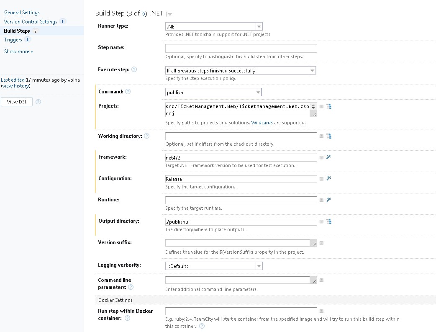Focus the Runtime input field
Viewport: 436px width, 332px height.
[x=241, y=200]
